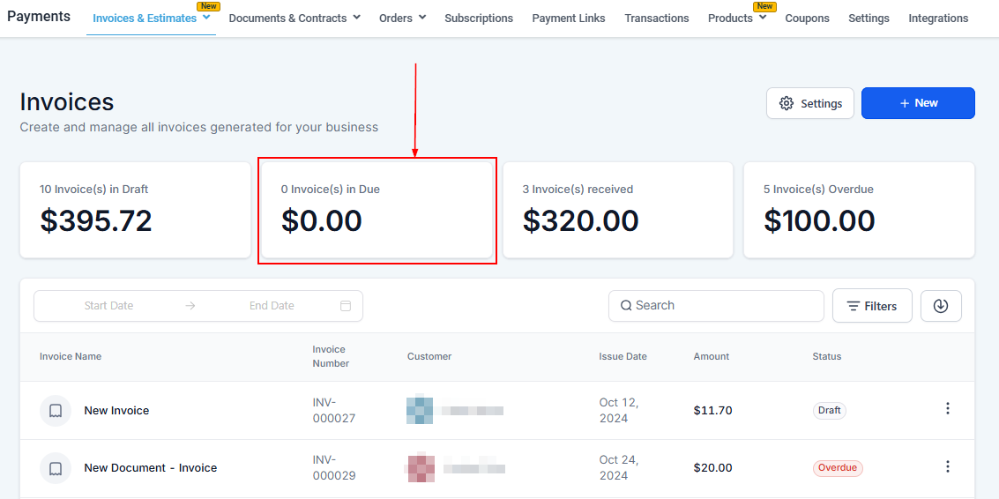Open three-dot menu for New Invoice row

coord(948,409)
